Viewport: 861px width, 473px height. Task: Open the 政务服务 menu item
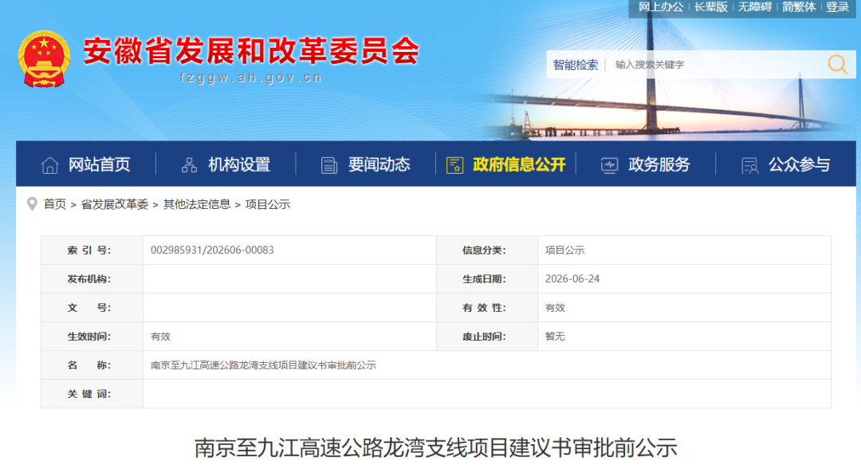point(659,164)
